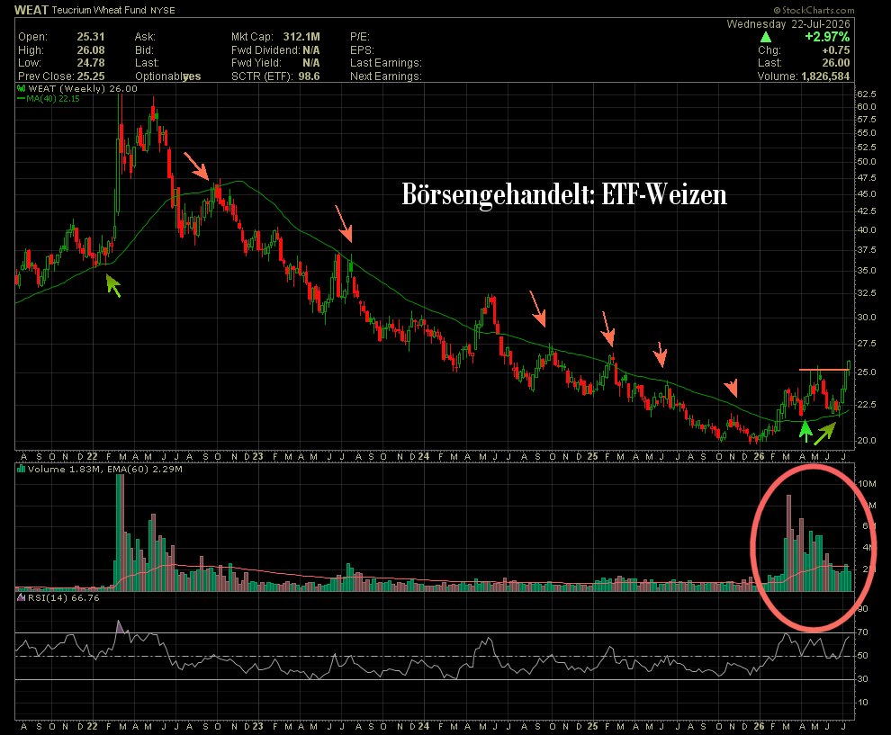
Task: Click the date Wednesday 22-Jul-2026
Action: coord(788,24)
